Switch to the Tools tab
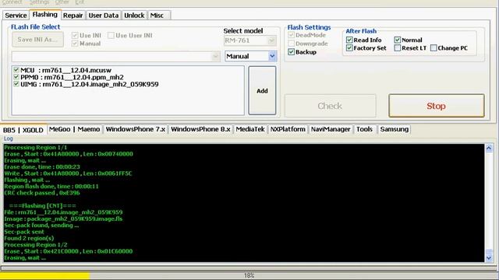Screen dimensions: 499x280 pyautogui.click(x=364, y=129)
